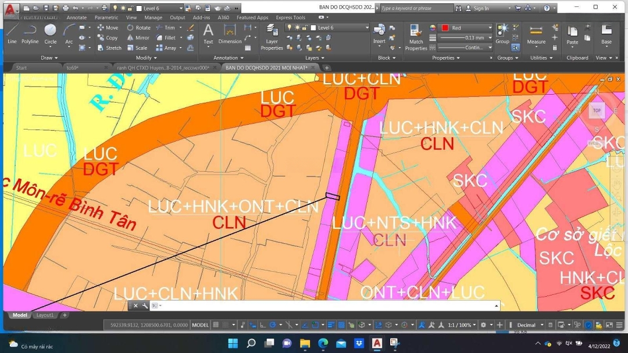The height and width of the screenshot is (353, 628).
Task: Toggle group selection on/off in Groups panel
Action: click(516, 48)
